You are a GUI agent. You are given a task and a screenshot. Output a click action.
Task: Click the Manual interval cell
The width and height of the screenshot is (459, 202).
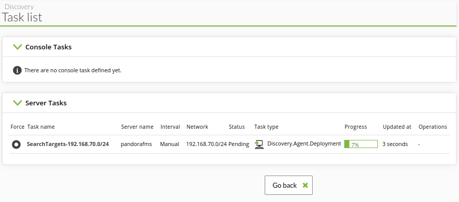[169, 144]
